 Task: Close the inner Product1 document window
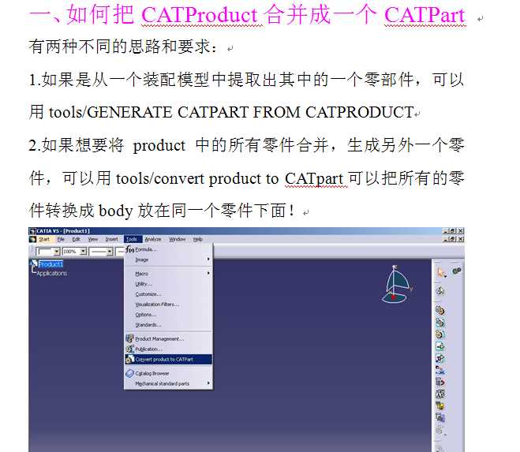[461, 239]
